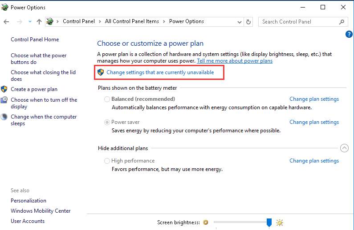The image size is (354, 230).
Task: Click the Search Control Panel field
Action: (298, 21)
